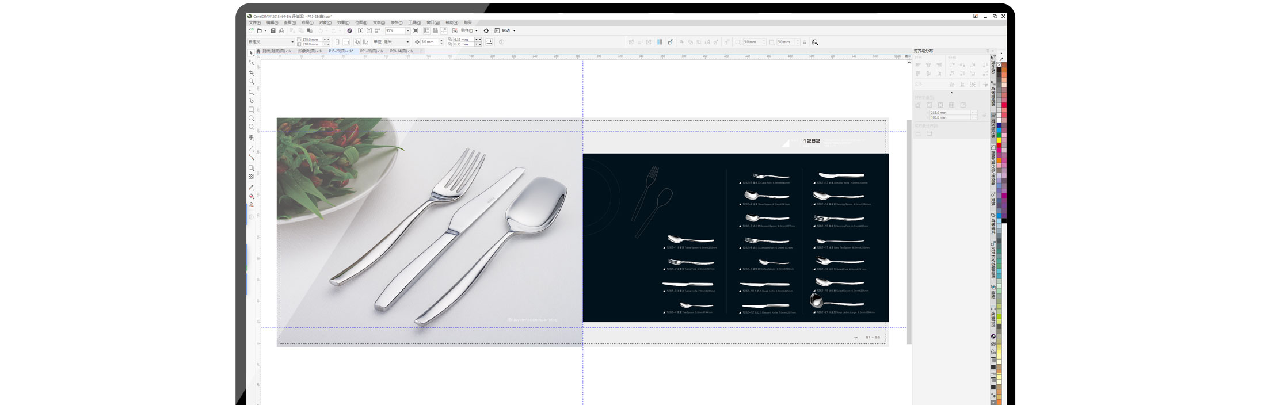Switch to the P01-08(曲).cdr document tab
The image size is (1280, 405).
tap(372, 51)
